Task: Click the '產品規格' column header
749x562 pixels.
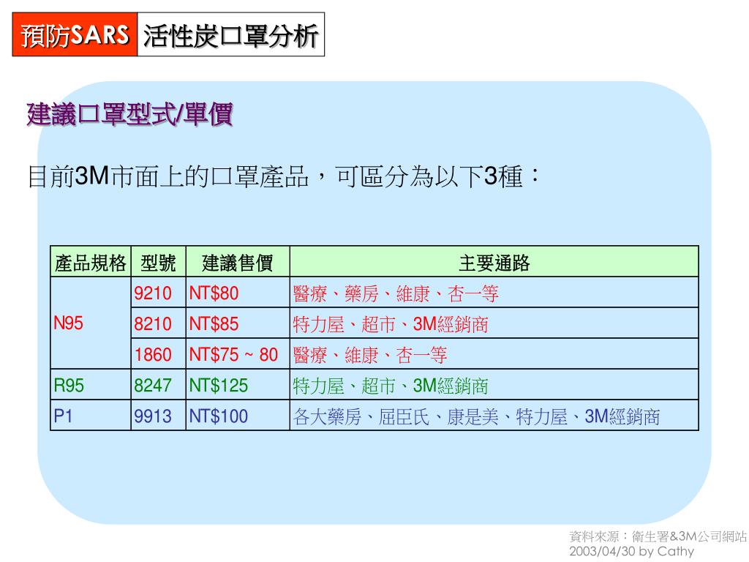Action: tap(91, 263)
